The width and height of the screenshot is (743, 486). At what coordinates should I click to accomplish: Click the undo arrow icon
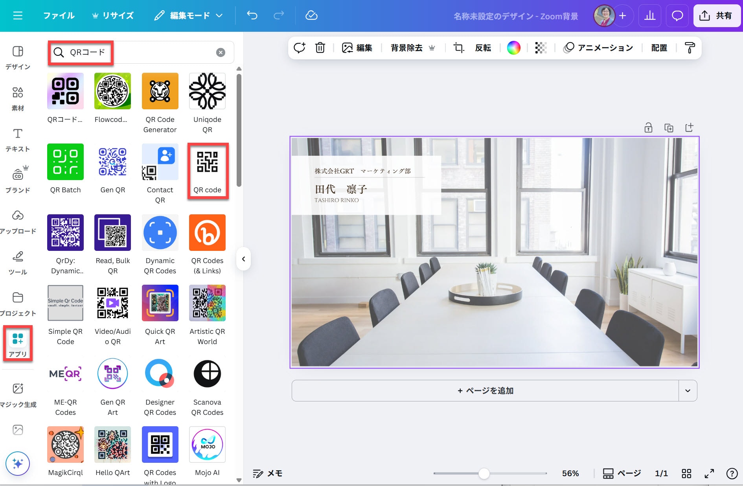click(252, 16)
